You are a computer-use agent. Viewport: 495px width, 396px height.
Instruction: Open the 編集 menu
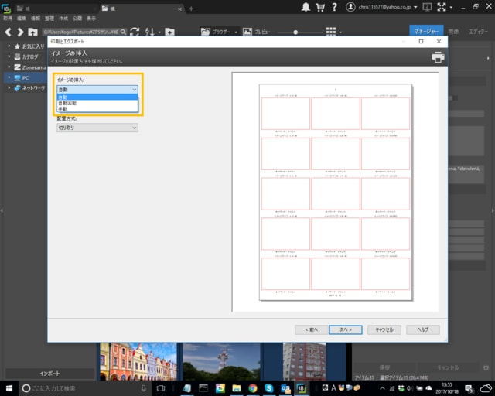coord(22,17)
